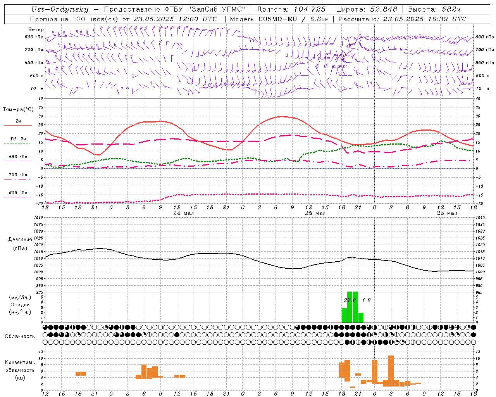Screen dimensions: 496x397
Task: Click the '(мм/3ч.)' precipitation unit label
Action: (20, 297)
